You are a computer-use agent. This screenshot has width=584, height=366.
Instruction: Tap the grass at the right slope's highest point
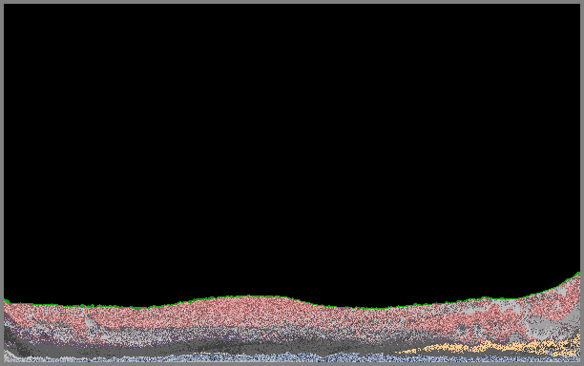pos(577,274)
